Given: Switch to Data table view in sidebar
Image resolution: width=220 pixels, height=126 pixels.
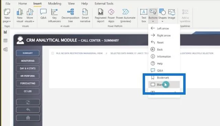Looking at the screenshot, I should pos(5,41).
